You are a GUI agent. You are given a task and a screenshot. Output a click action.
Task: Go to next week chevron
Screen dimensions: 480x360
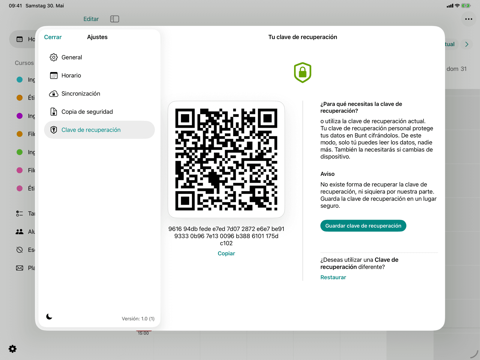(x=467, y=44)
